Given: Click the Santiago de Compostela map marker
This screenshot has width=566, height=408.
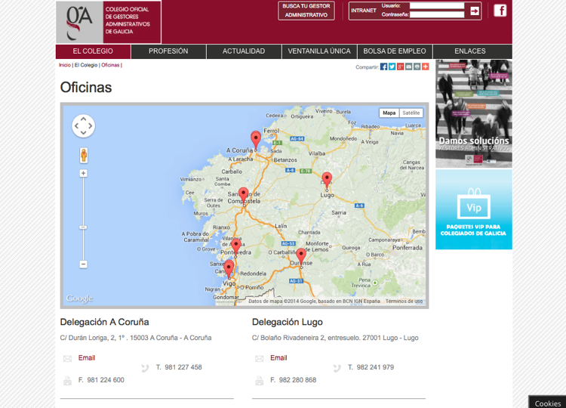Looking at the screenshot, I should click(x=244, y=196).
